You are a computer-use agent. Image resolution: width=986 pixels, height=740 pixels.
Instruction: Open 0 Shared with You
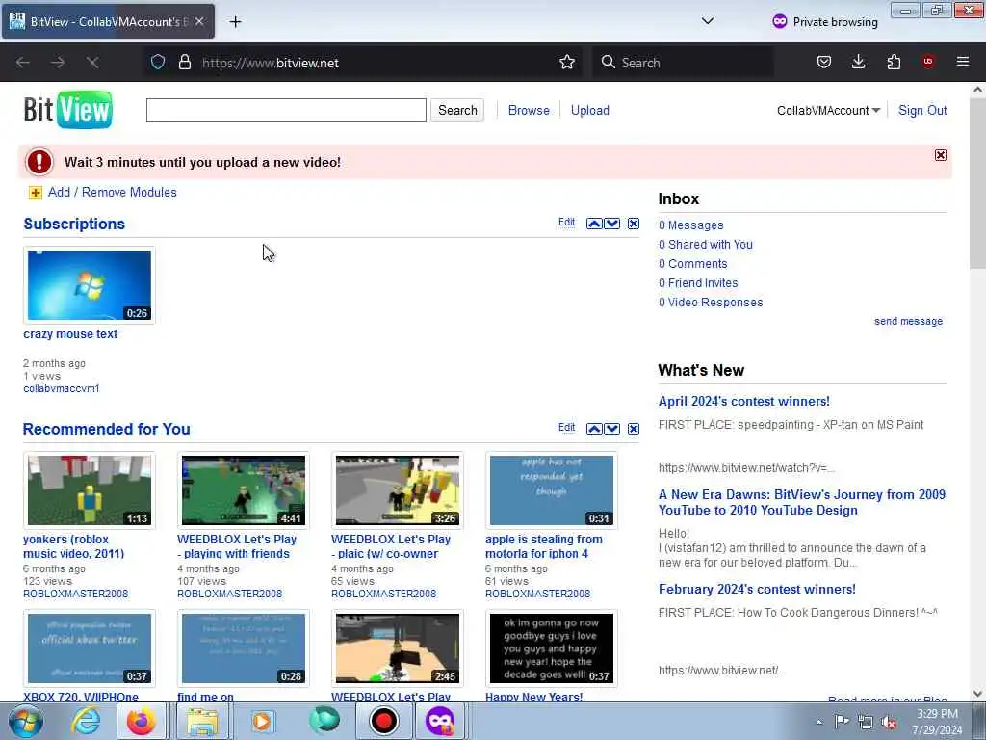click(706, 244)
